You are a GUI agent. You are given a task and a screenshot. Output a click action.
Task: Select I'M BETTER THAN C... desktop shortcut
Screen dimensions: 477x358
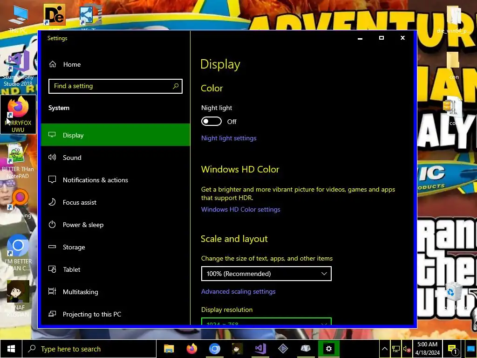point(18,253)
